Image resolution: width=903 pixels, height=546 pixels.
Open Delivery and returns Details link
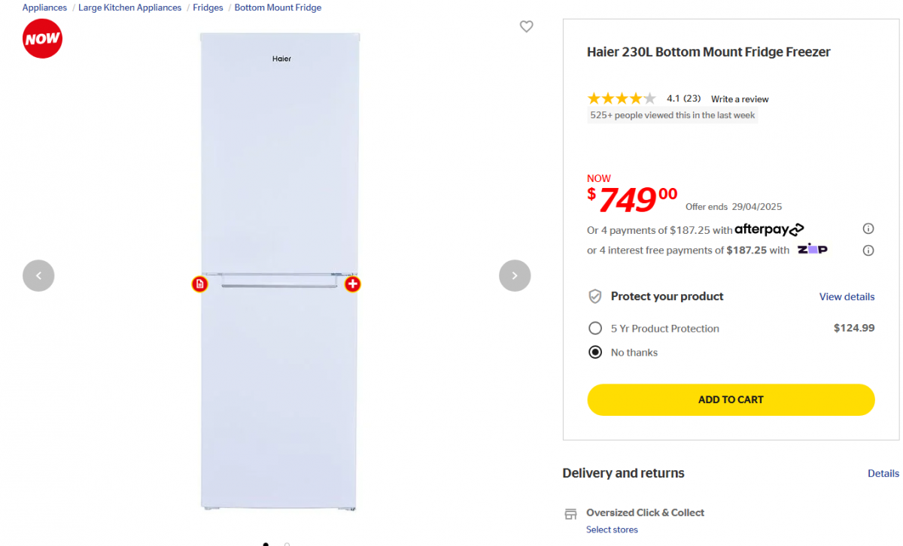point(883,474)
